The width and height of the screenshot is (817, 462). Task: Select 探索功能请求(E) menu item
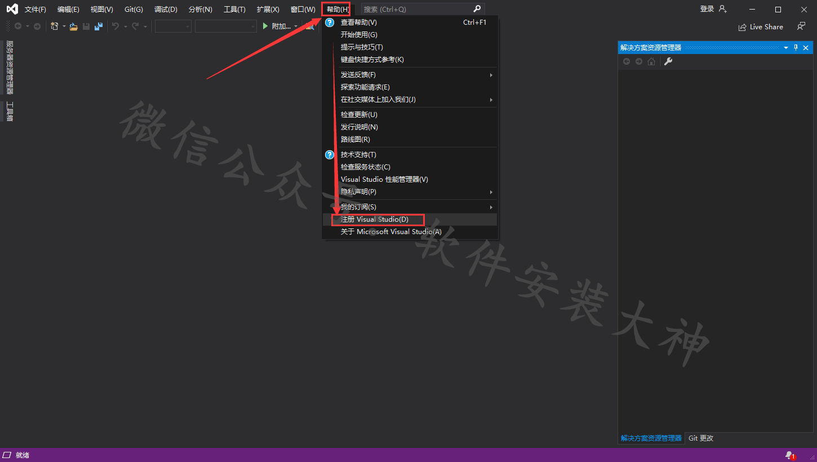point(410,87)
